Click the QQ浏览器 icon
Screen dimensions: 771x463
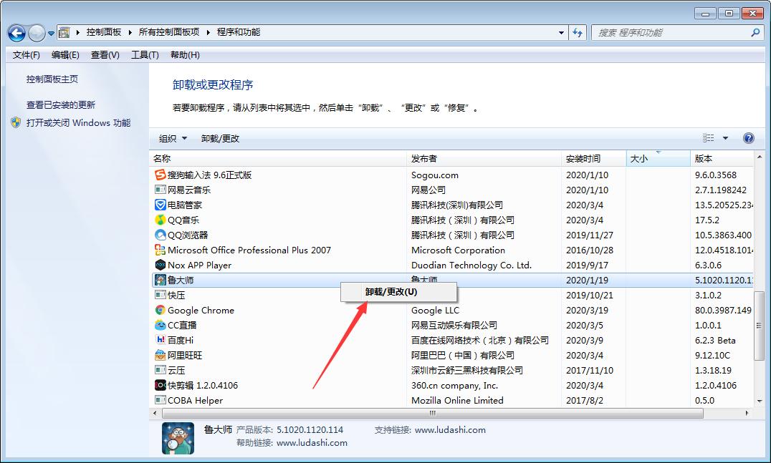coord(161,235)
